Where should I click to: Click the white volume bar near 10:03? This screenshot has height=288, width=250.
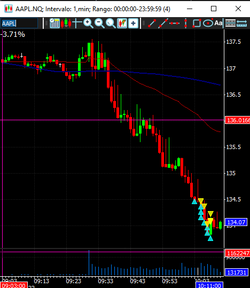pyautogui.click(x=198, y=271)
